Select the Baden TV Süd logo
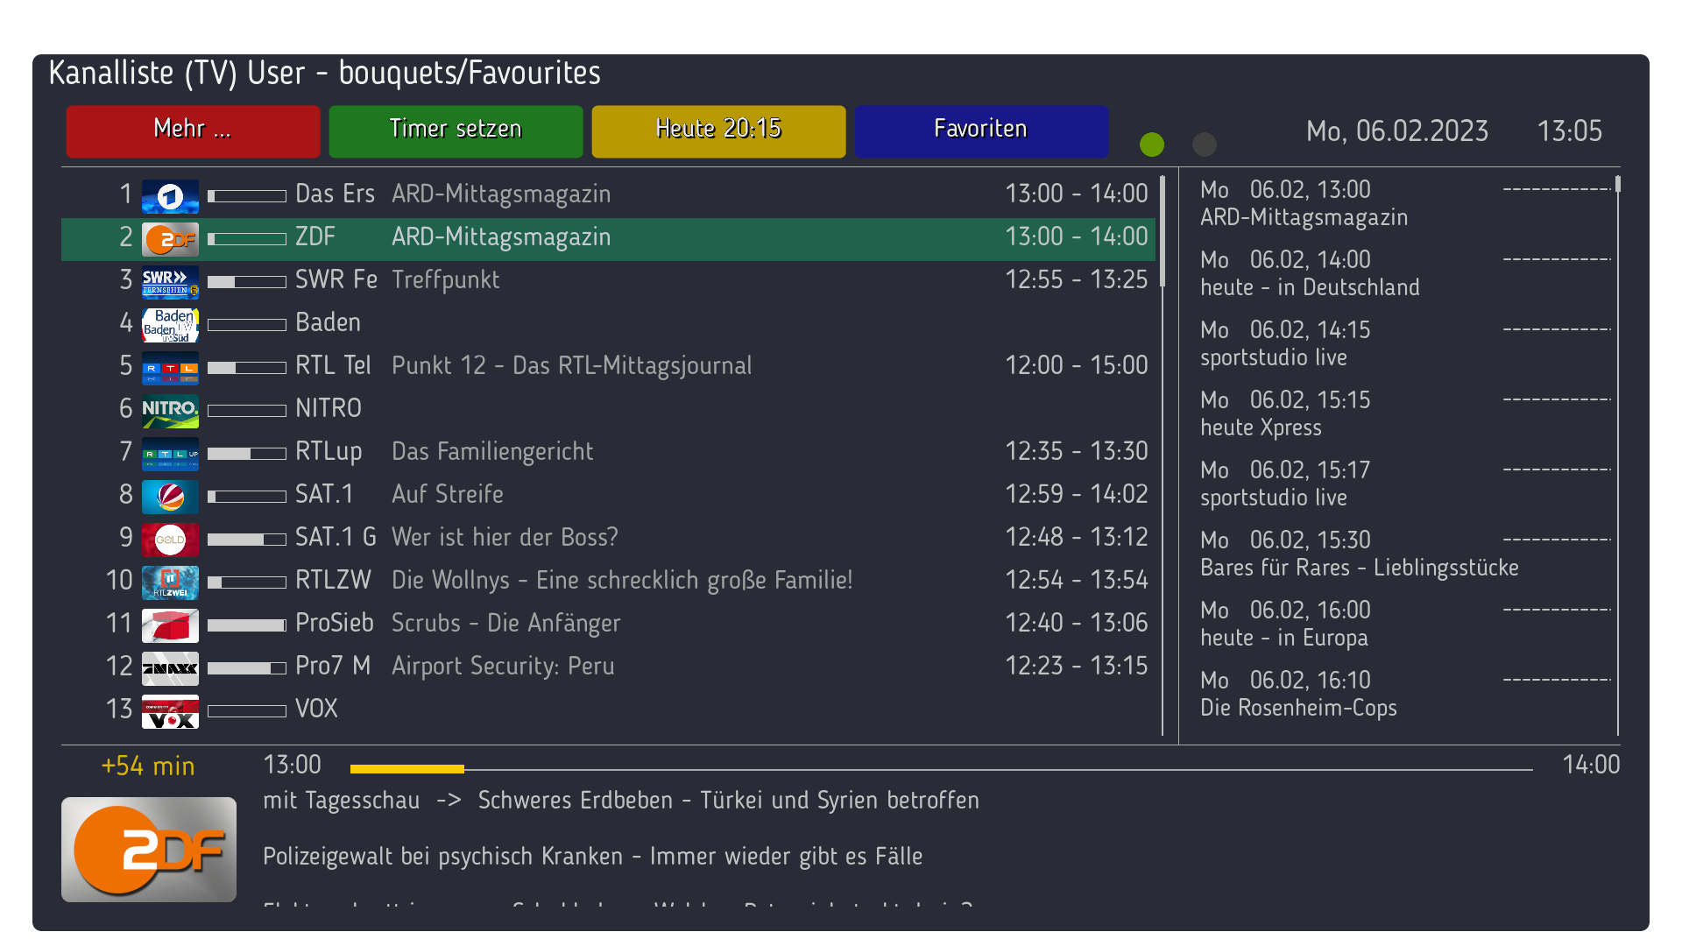 170,325
